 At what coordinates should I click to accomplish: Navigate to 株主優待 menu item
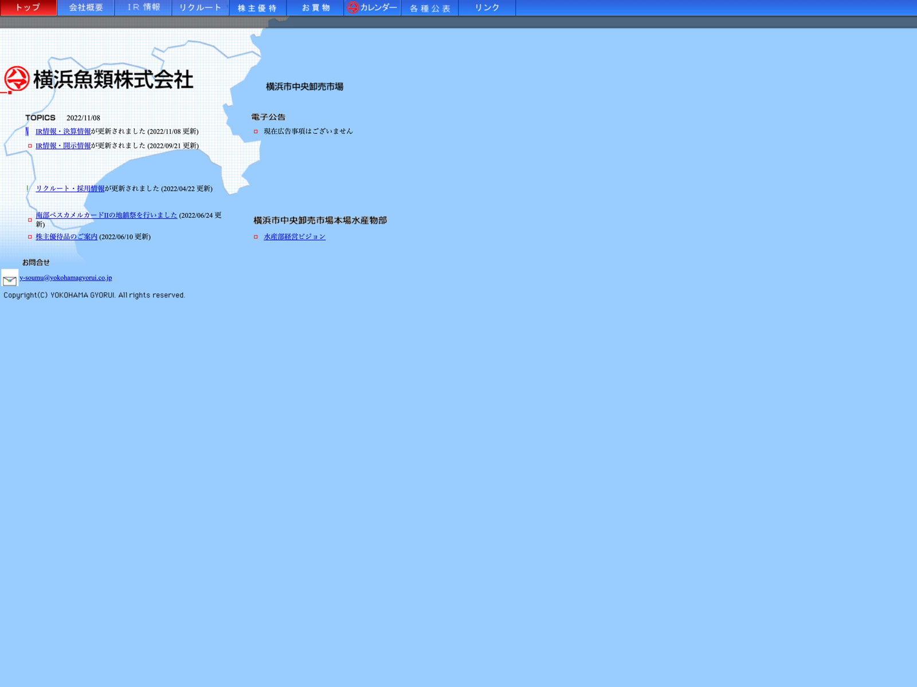[257, 8]
